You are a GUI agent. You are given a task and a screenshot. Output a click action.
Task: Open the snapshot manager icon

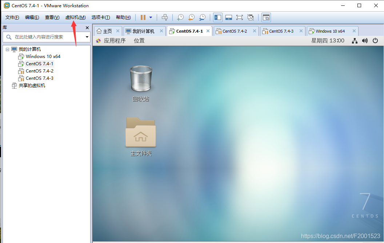[202, 17]
